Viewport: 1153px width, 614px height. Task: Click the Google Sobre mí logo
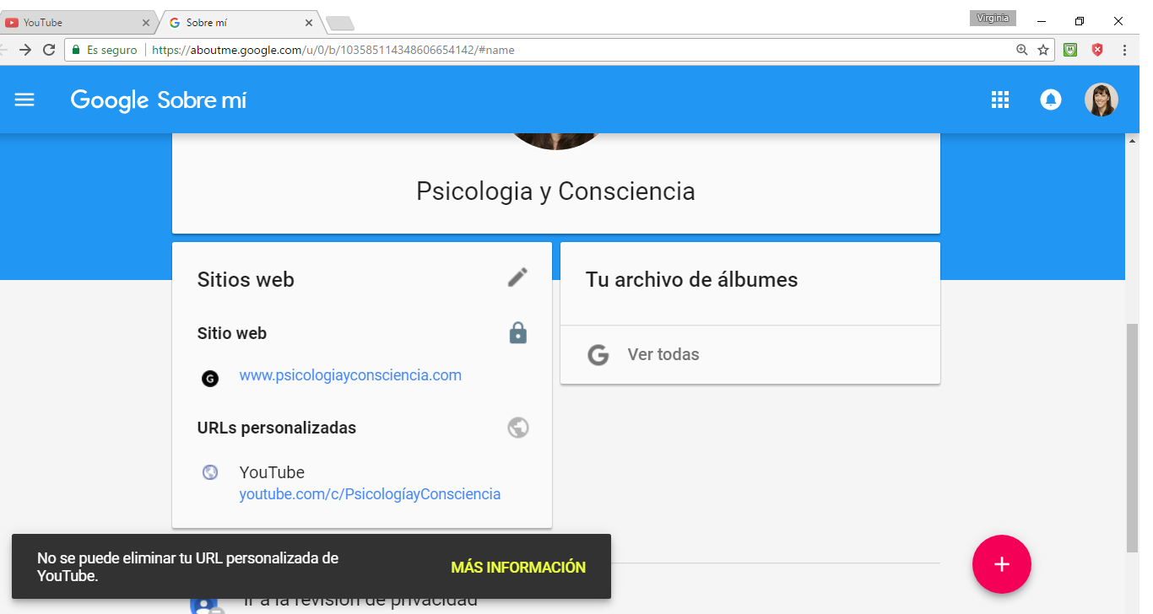(159, 100)
